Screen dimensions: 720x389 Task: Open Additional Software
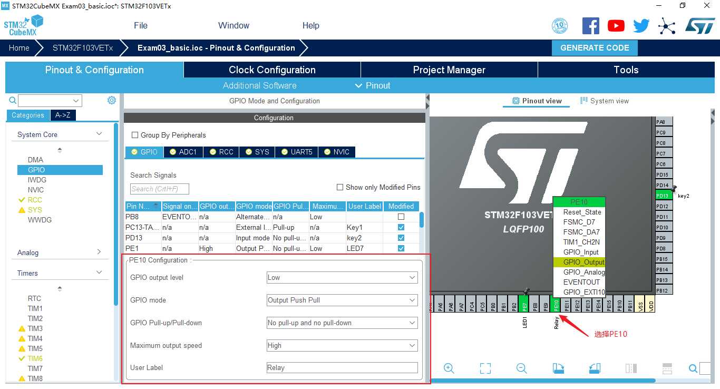click(259, 85)
